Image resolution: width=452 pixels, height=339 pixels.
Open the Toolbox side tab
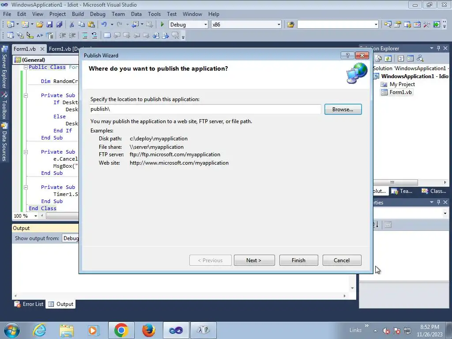(4, 105)
